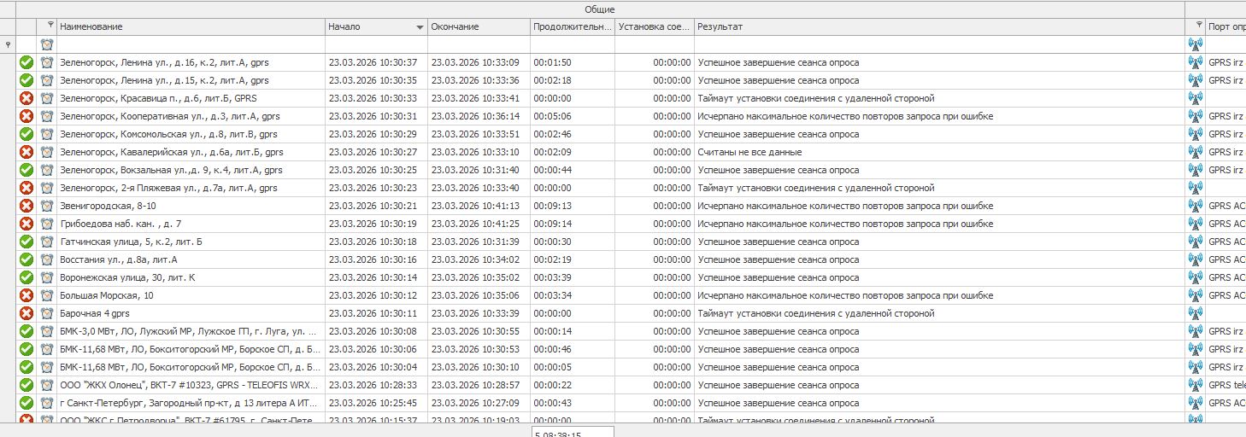Toggle the sort arrow in the Начало column
1246x437 pixels.
click(420, 27)
